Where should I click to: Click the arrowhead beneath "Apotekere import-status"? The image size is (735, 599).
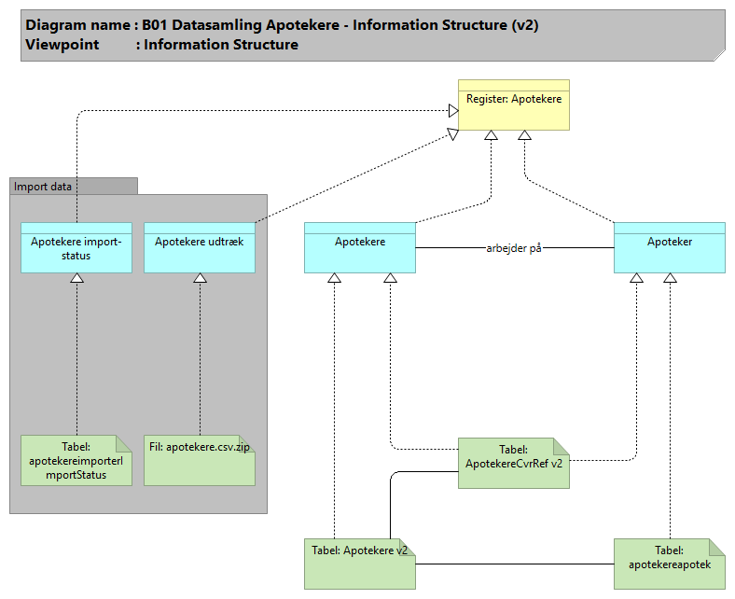tap(77, 278)
